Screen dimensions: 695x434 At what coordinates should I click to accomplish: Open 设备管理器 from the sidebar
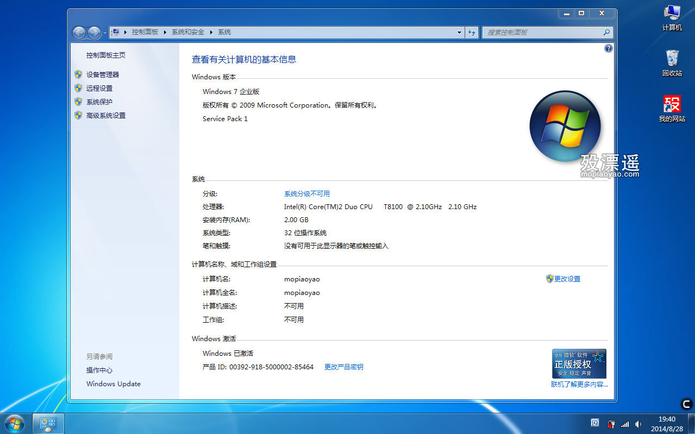102,74
